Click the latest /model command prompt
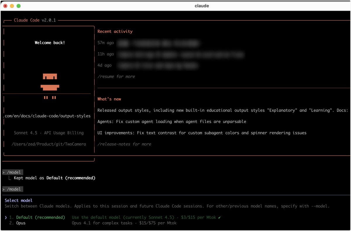Screen dimensions: 351x231 (12, 189)
